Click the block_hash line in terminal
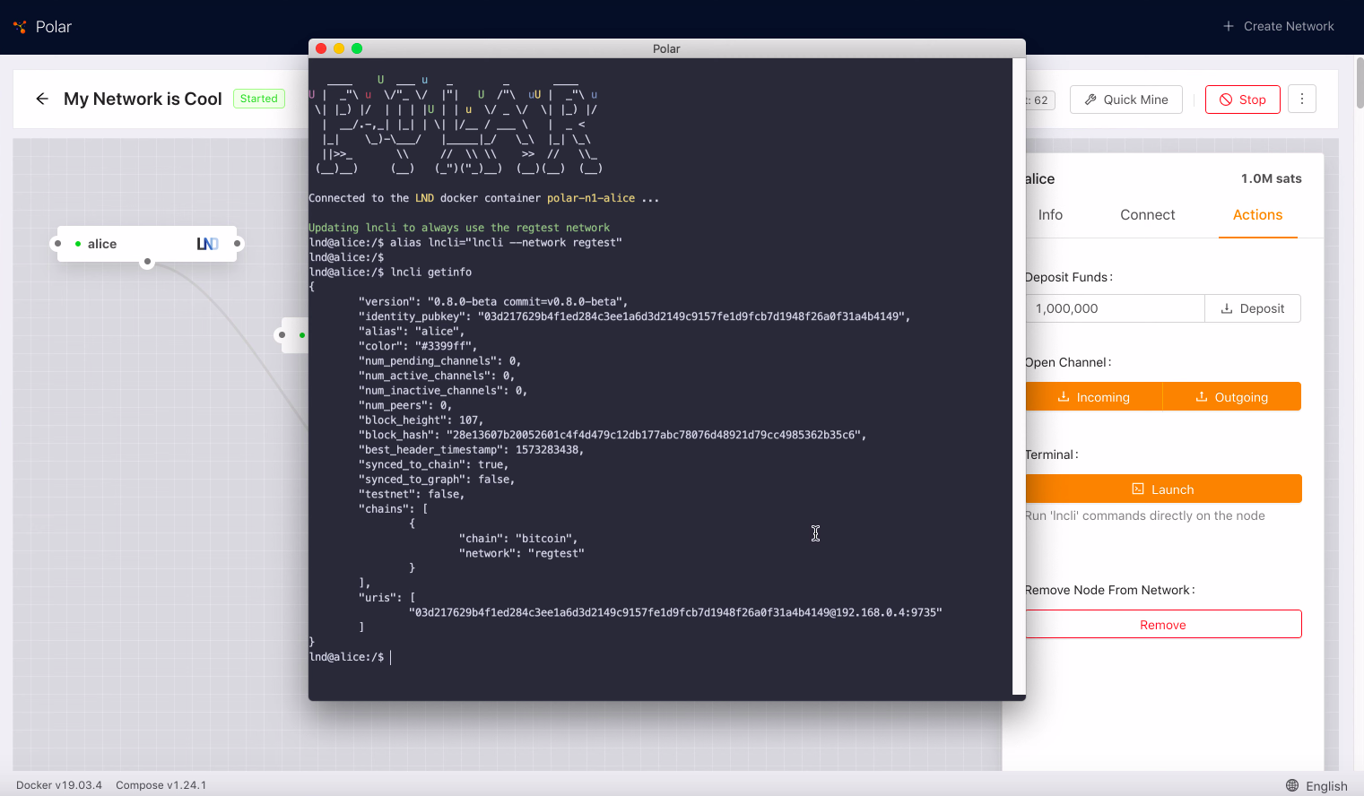This screenshot has height=796, width=1364. click(x=612, y=435)
